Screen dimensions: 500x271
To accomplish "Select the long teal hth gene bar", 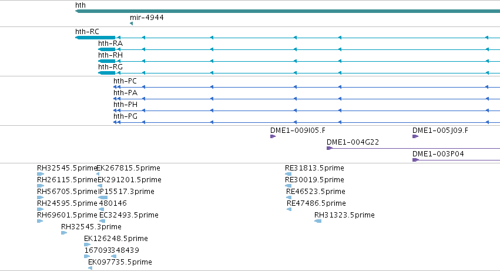I will [x=288, y=12].
